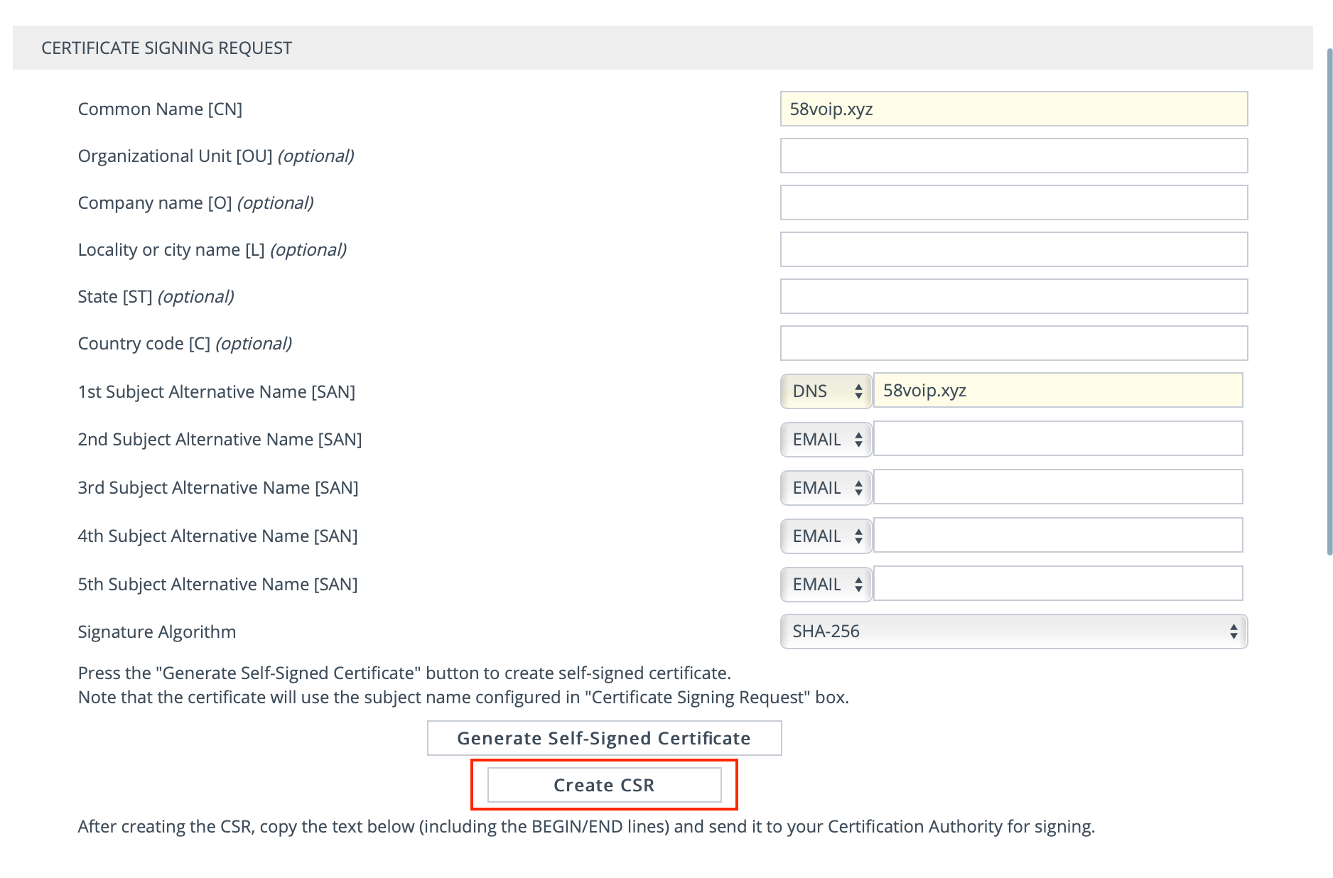Click the Create CSR button
This screenshot has height=878, width=1333.
point(604,785)
